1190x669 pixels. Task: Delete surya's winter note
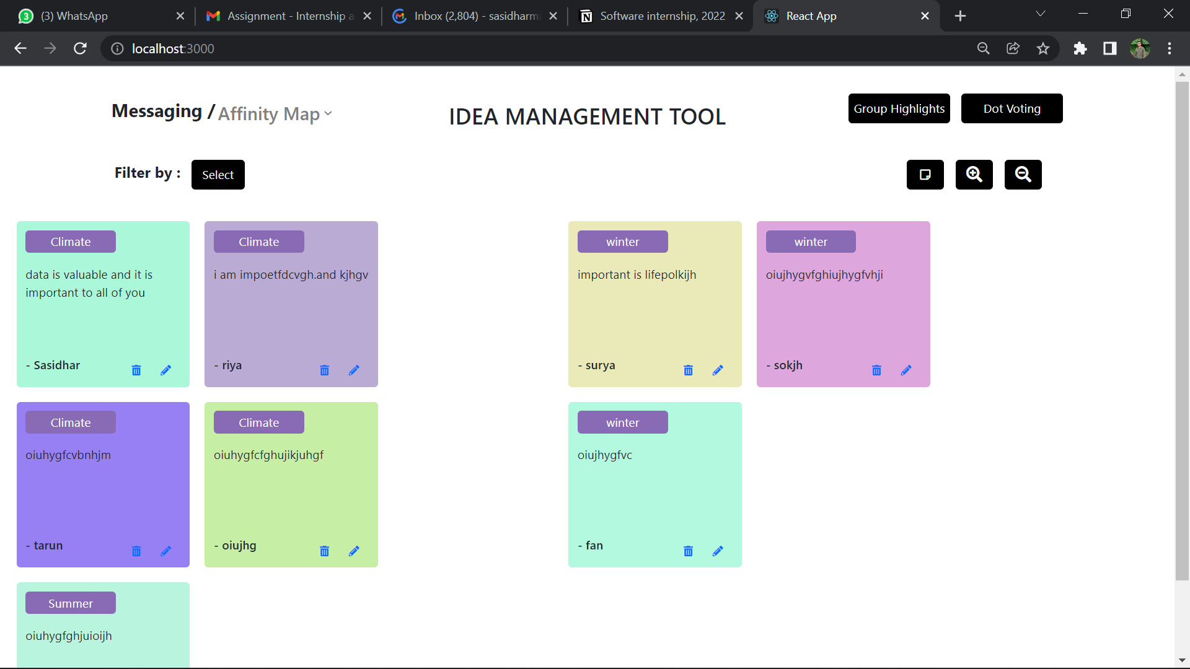coord(688,370)
